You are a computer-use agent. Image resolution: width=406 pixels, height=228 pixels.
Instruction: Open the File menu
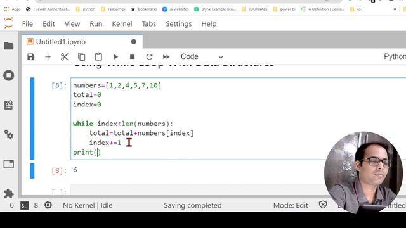click(x=27, y=24)
